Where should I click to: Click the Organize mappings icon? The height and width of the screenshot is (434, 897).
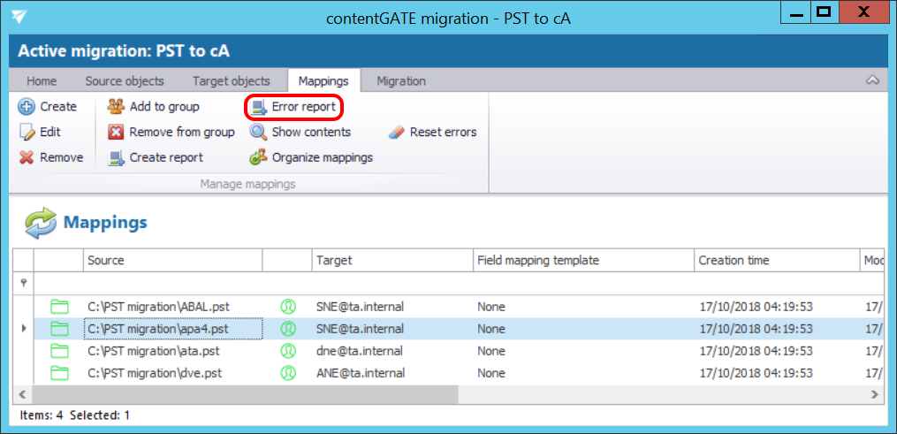tap(258, 158)
